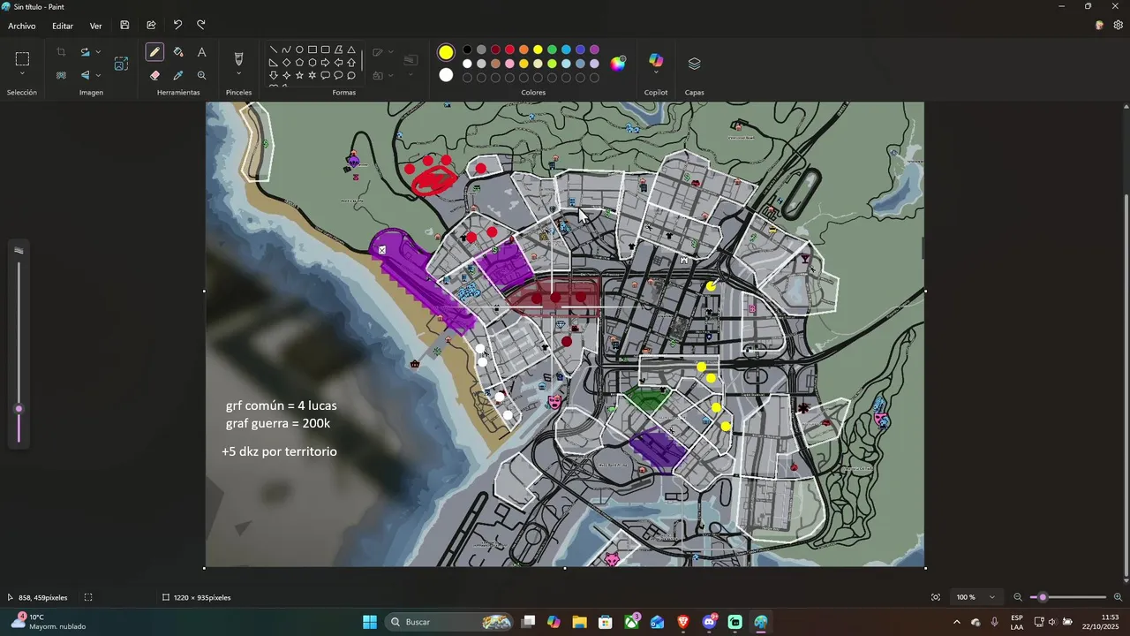The width and height of the screenshot is (1130, 636).
Task: Open the zoom percentage dropdown
Action: click(x=991, y=597)
